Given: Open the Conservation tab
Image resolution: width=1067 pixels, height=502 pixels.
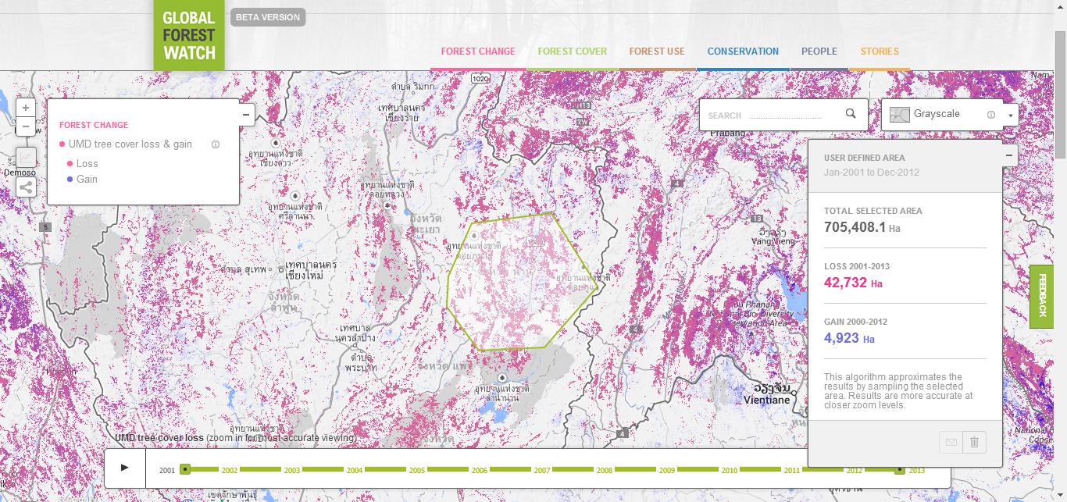Looking at the screenshot, I should tap(743, 52).
